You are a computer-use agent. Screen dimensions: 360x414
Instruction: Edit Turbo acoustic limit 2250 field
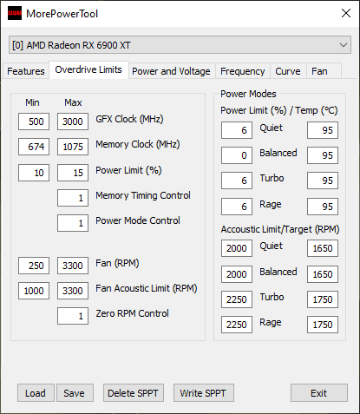pyautogui.click(x=237, y=299)
